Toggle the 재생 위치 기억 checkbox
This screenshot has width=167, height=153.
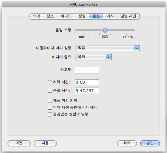click(50, 101)
